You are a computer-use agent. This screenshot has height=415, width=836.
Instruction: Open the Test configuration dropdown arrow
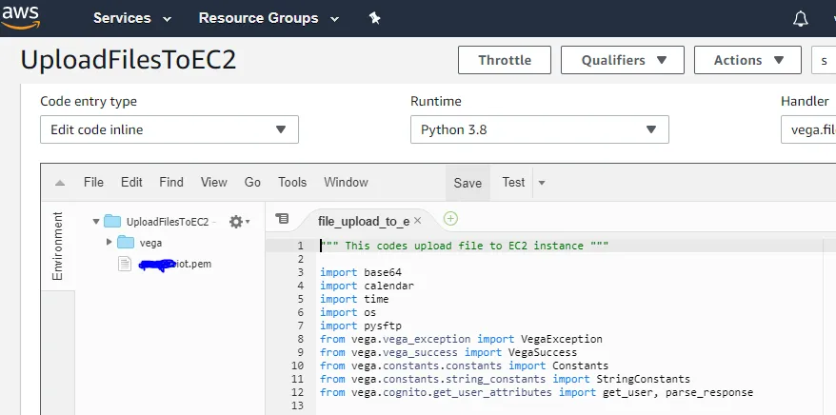(x=541, y=183)
